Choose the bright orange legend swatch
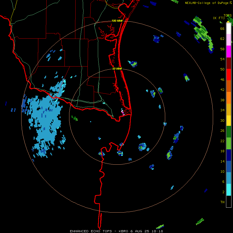This screenshot has height=233, width=233. (229, 98)
